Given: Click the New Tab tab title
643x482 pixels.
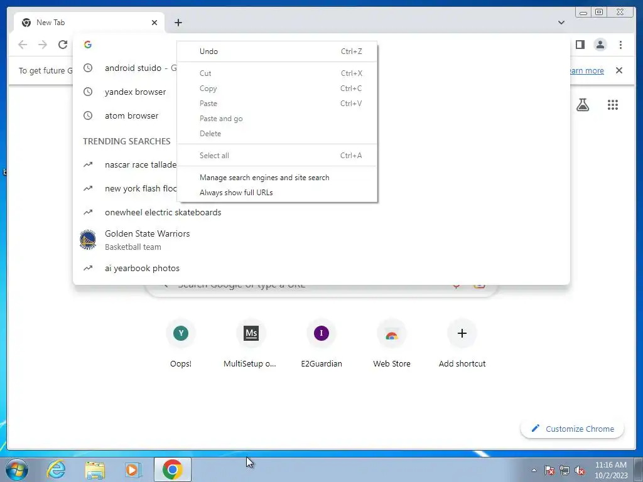Looking at the screenshot, I should pos(50,23).
